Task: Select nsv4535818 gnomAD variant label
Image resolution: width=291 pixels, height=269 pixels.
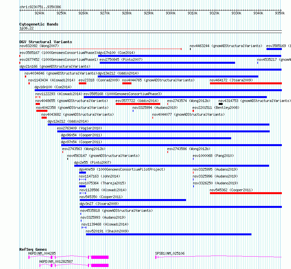Action: (x=116, y=210)
